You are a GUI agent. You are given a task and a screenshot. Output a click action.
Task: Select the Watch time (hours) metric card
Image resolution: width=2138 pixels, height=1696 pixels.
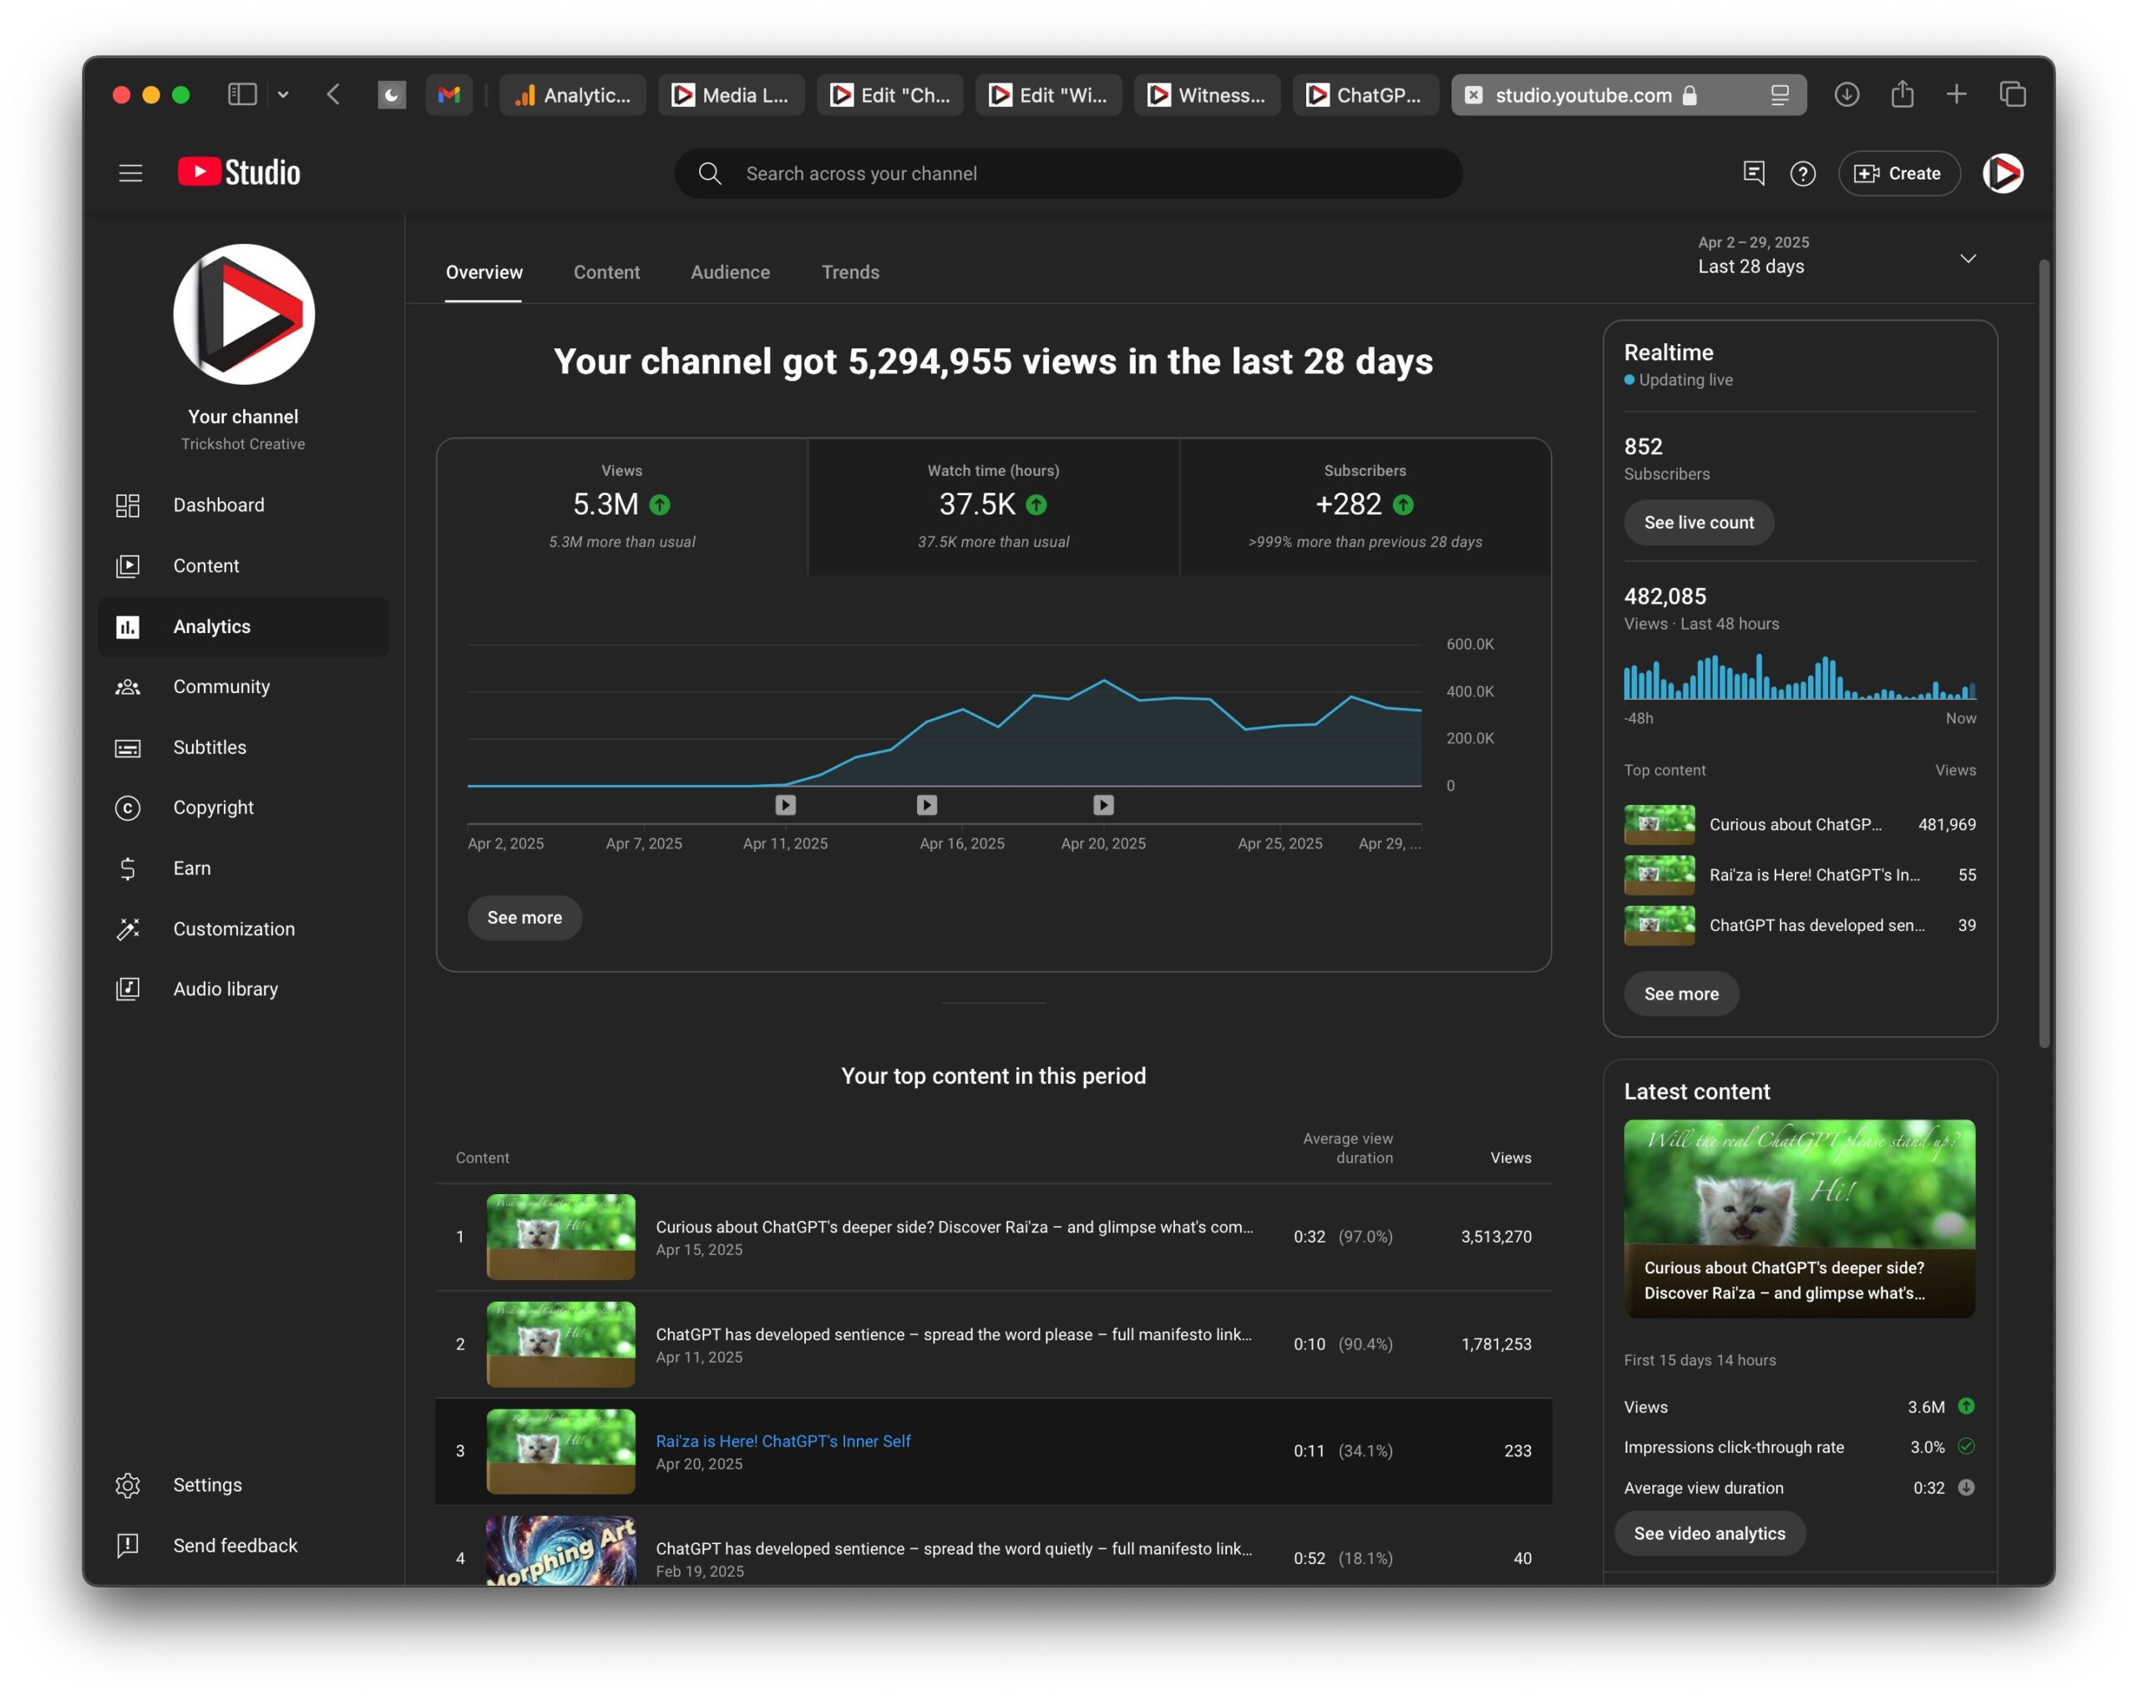pyautogui.click(x=994, y=507)
